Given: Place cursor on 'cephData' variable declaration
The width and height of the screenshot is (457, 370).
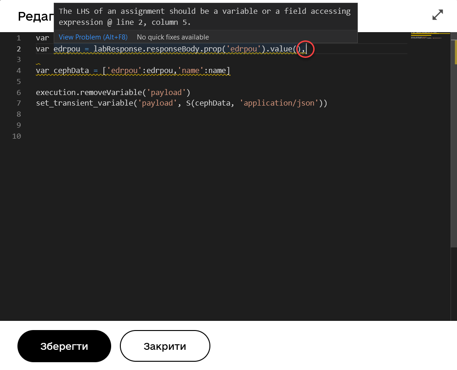Looking at the screenshot, I should tap(71, 71).
